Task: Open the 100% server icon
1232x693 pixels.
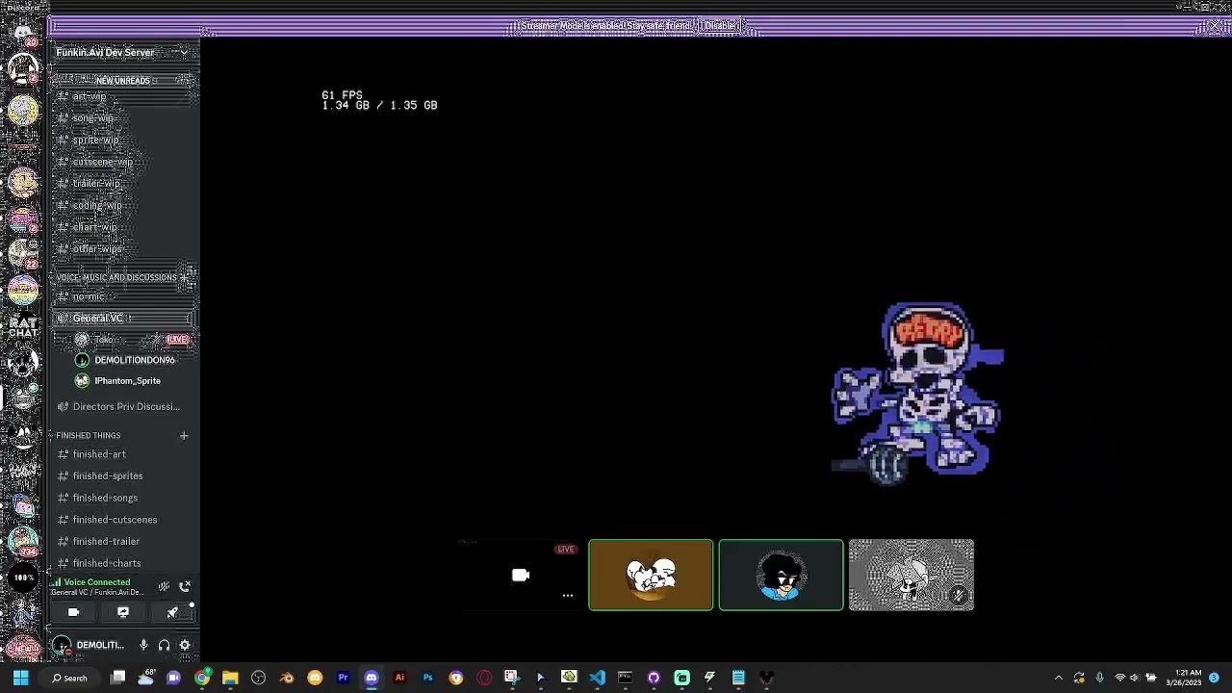Action: [23, 577]
